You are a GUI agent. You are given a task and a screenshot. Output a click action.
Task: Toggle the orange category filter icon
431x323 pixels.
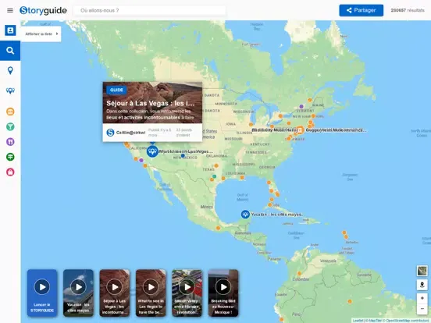tap(10, 112)
